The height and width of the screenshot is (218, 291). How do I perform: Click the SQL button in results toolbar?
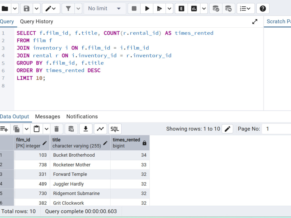[x=115, y=129]
